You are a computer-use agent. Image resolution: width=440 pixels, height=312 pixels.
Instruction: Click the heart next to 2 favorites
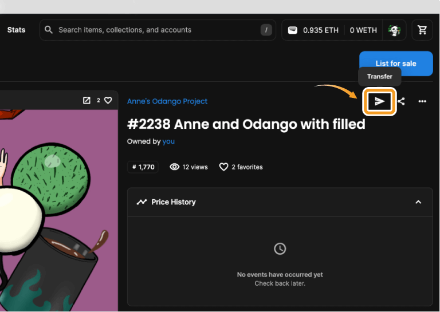click(x=223, y=167)
